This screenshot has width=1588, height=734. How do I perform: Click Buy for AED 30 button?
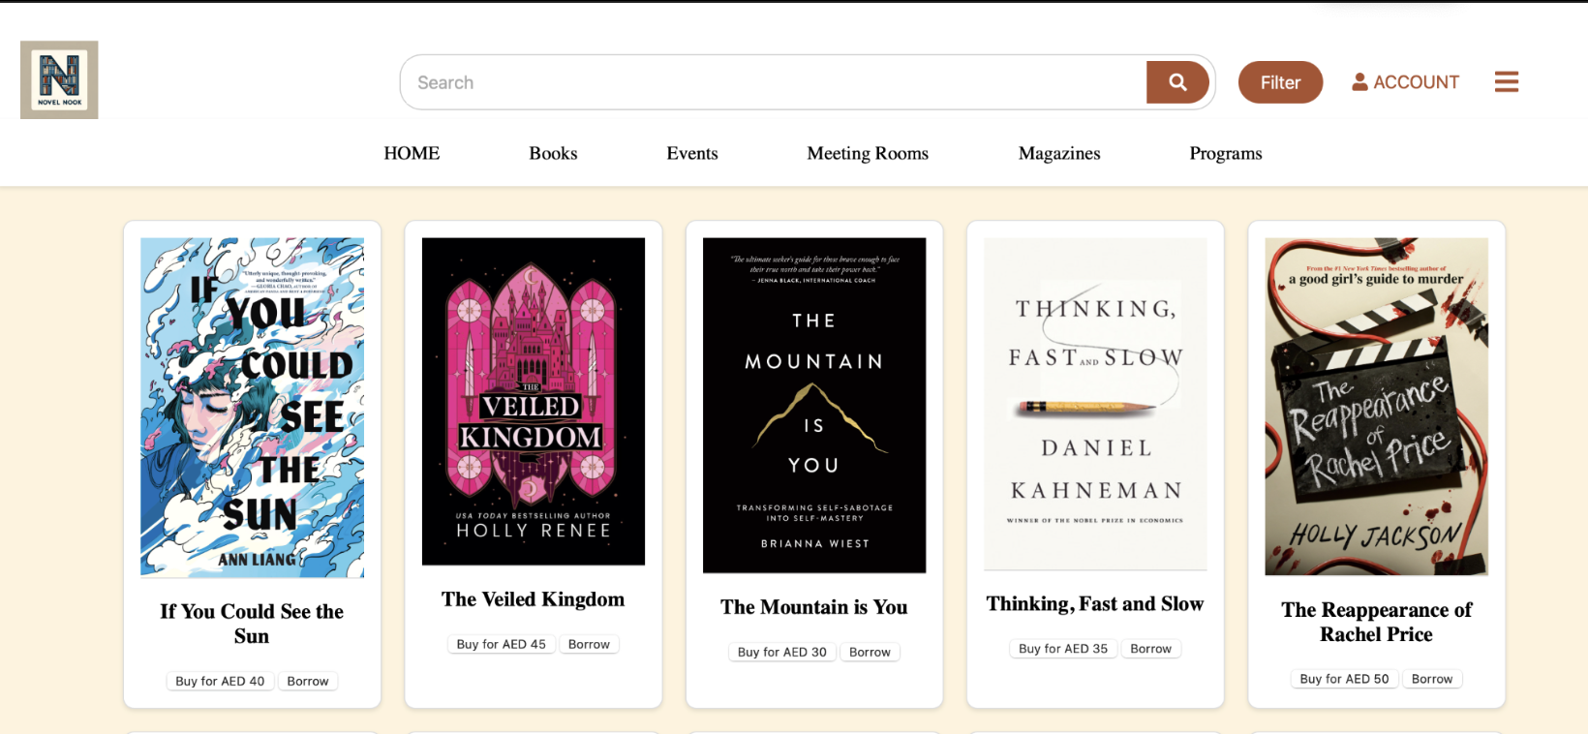point(782,652)
